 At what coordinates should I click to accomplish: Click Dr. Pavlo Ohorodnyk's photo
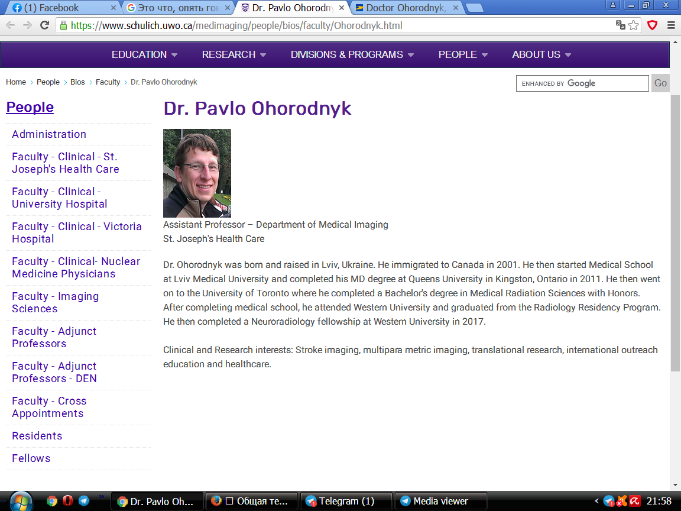coord(197,173)
